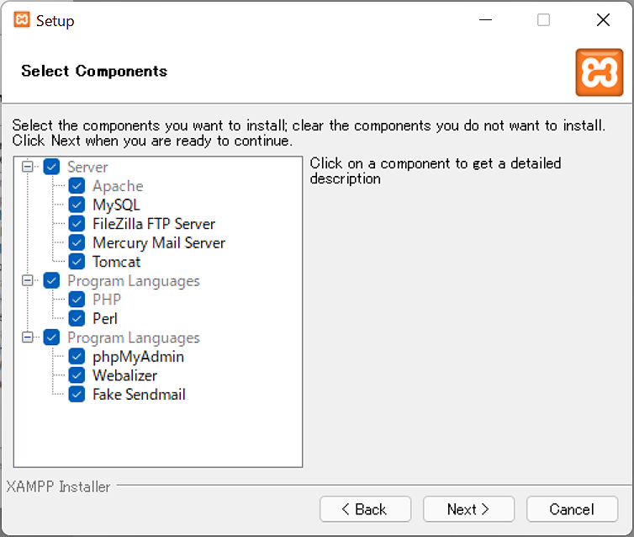
Task: Toggle the Server group checkbox
Action: pos(52,167)
